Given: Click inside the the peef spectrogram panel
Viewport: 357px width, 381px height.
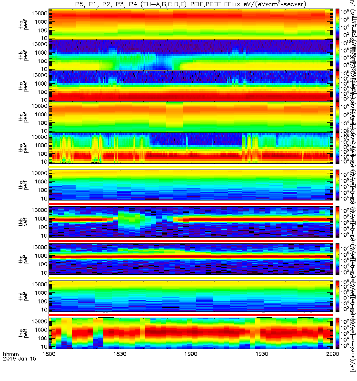Looking at the screenshot, I should 191,148.
